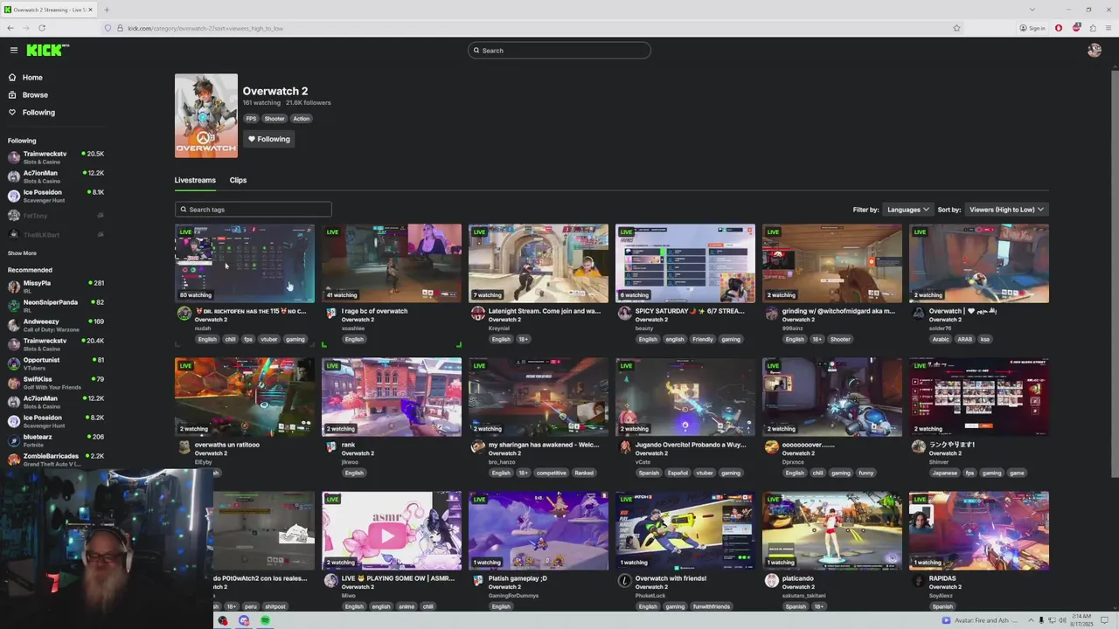
Task: Click the Following heart icon in sidebar
Action: [12, 113]
